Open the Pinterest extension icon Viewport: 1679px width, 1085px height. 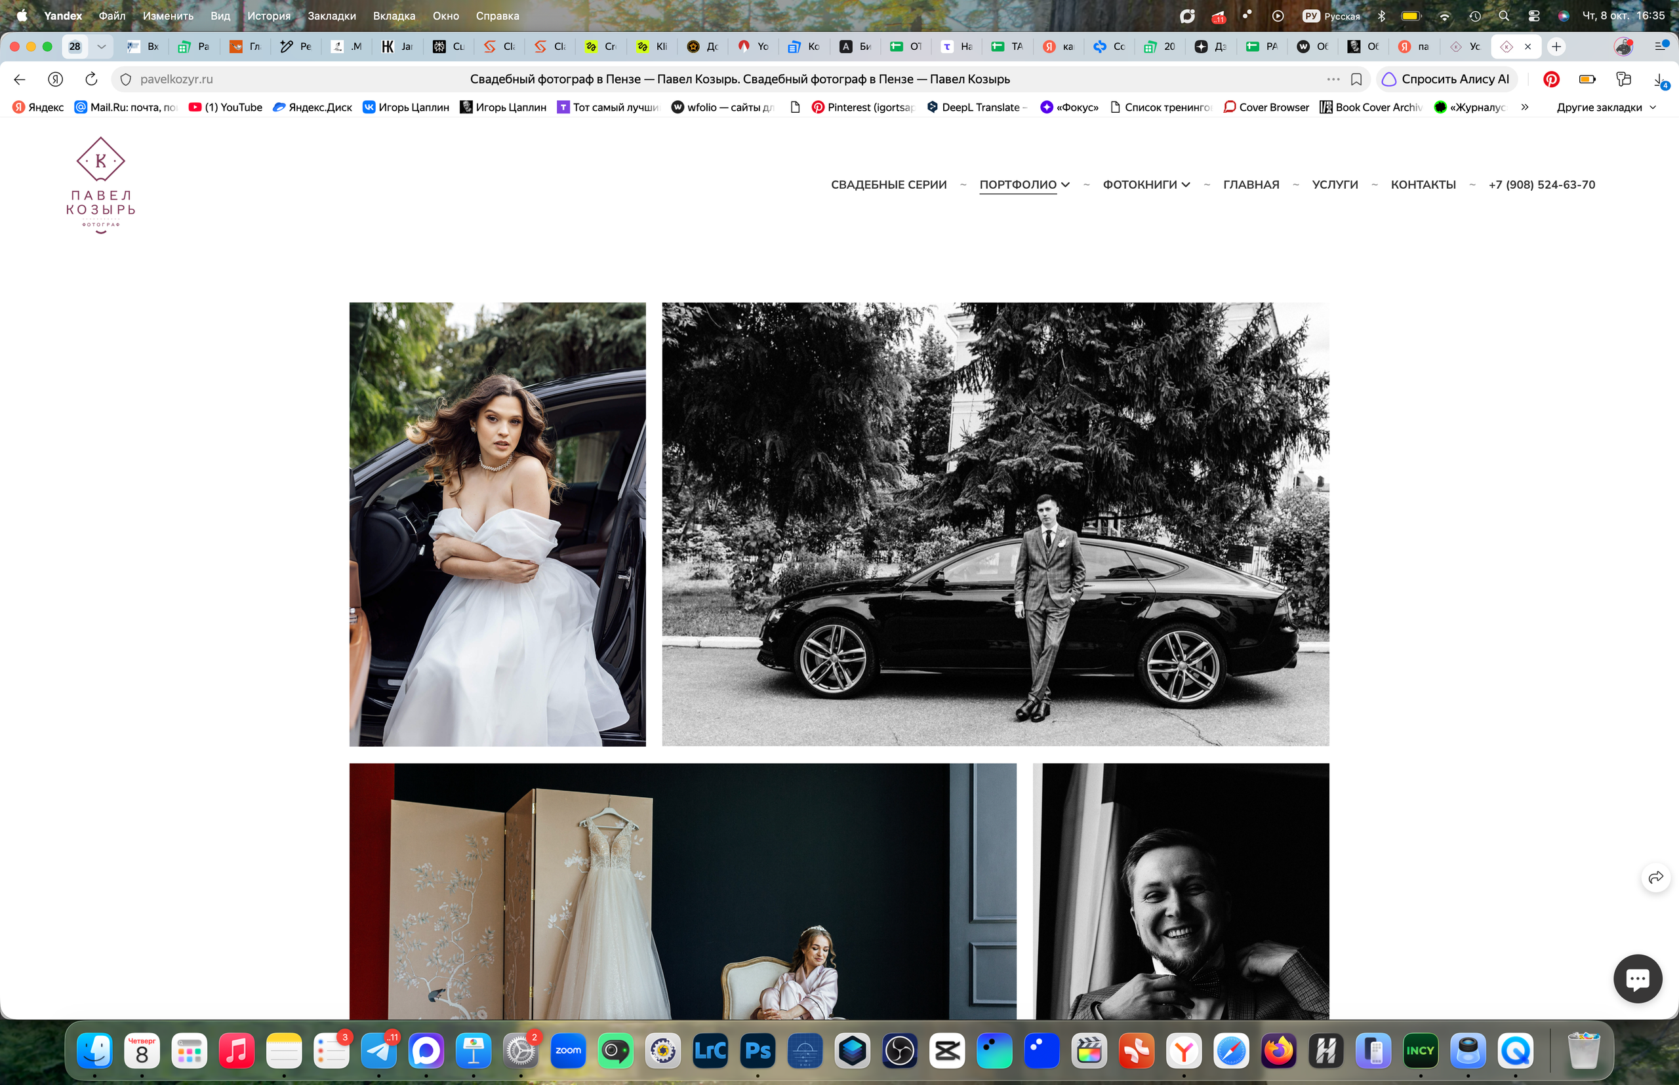click(1550, 79)
